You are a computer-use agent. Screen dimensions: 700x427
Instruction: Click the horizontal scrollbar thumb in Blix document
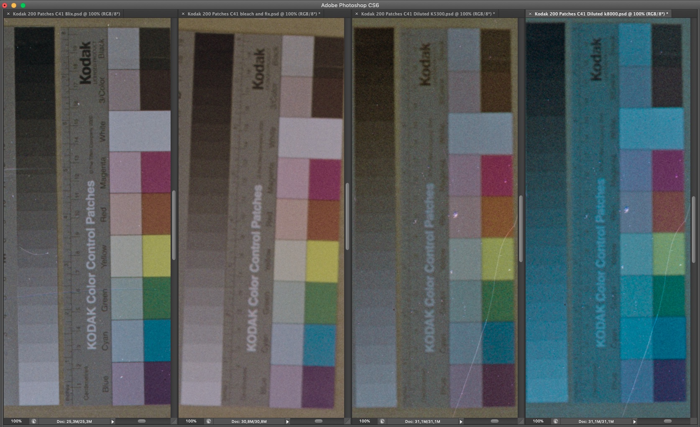[x=142, y=421]
